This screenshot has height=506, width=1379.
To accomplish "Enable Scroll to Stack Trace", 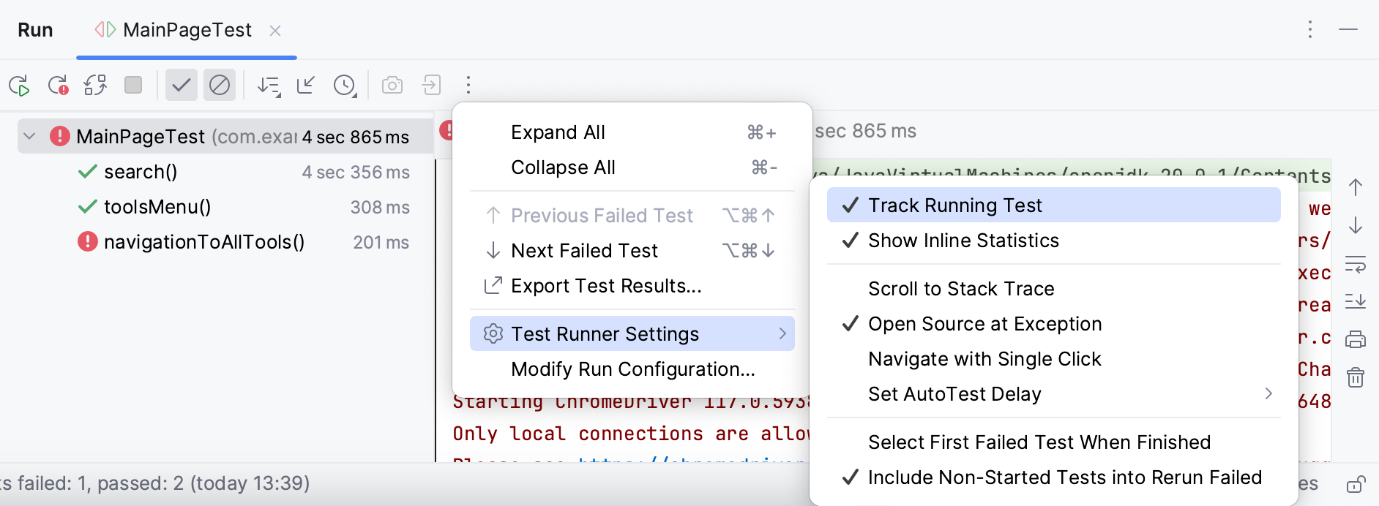I will (1054, 289).
